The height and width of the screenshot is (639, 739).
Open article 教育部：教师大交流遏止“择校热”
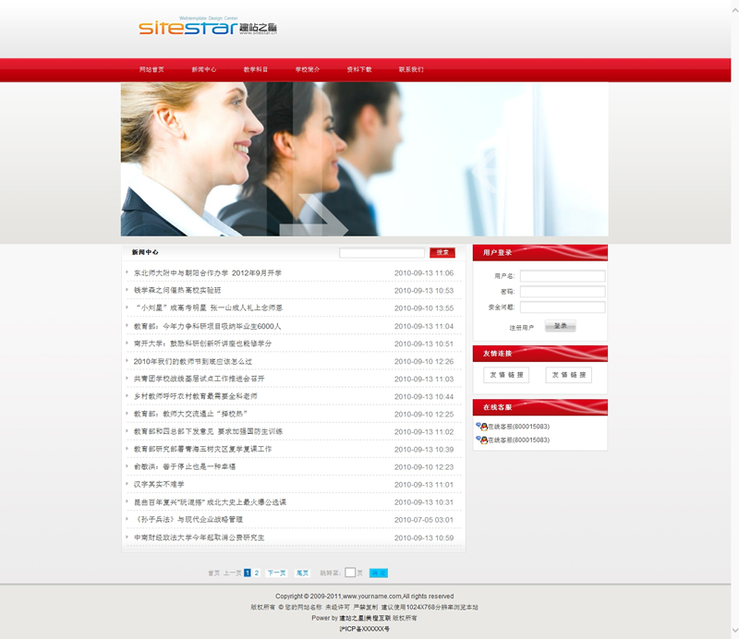click(x=190, y=414)
